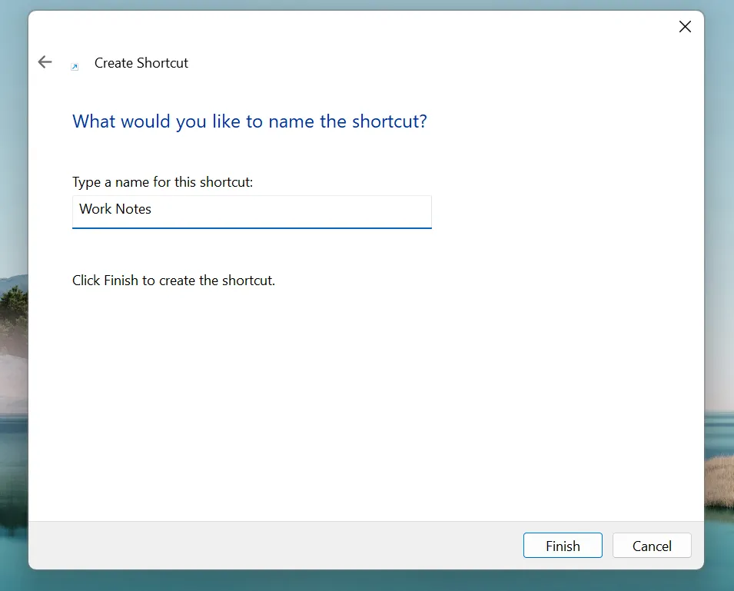
Task: Click the 'Type a name for this shortcut:' label
Action: pyautogui.click(x=162, y=182)
